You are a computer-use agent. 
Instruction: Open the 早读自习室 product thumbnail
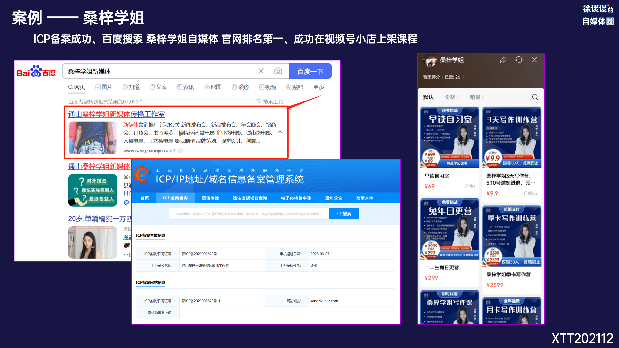pos(450,138)
